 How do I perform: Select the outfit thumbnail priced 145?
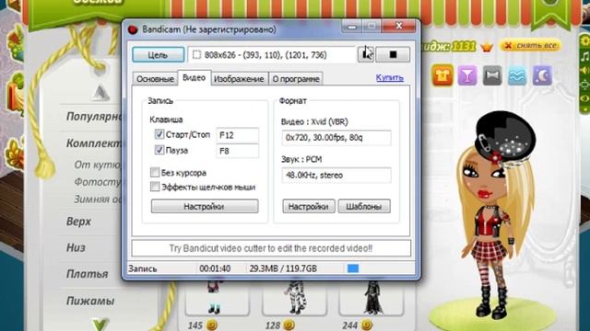[x=218, y=298]
